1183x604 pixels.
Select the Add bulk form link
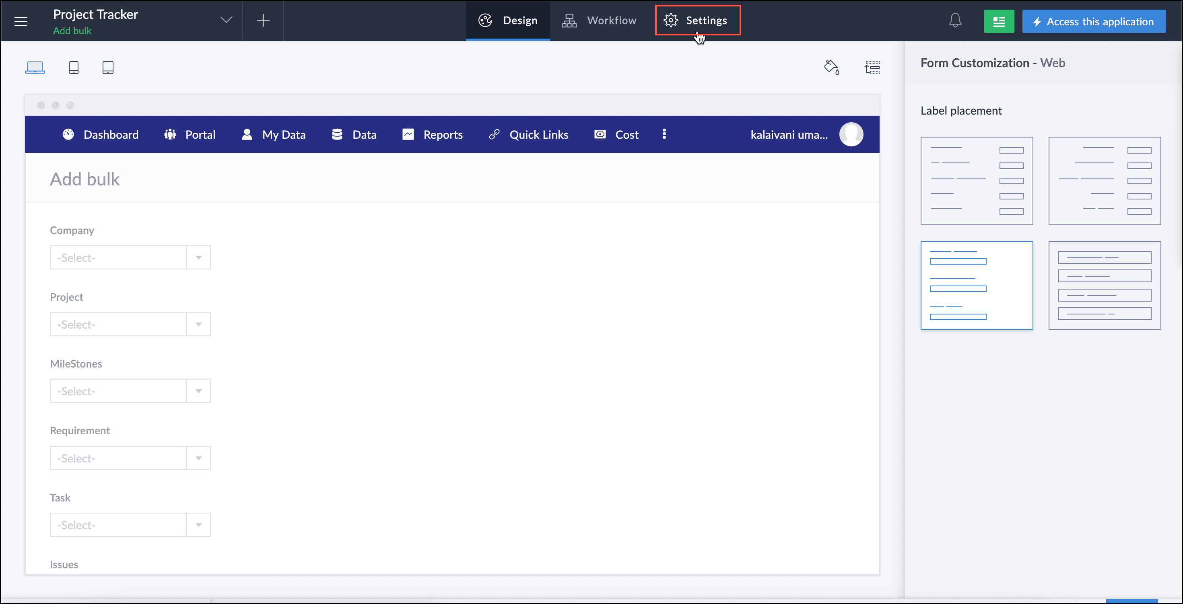click(x=72, y=31)
